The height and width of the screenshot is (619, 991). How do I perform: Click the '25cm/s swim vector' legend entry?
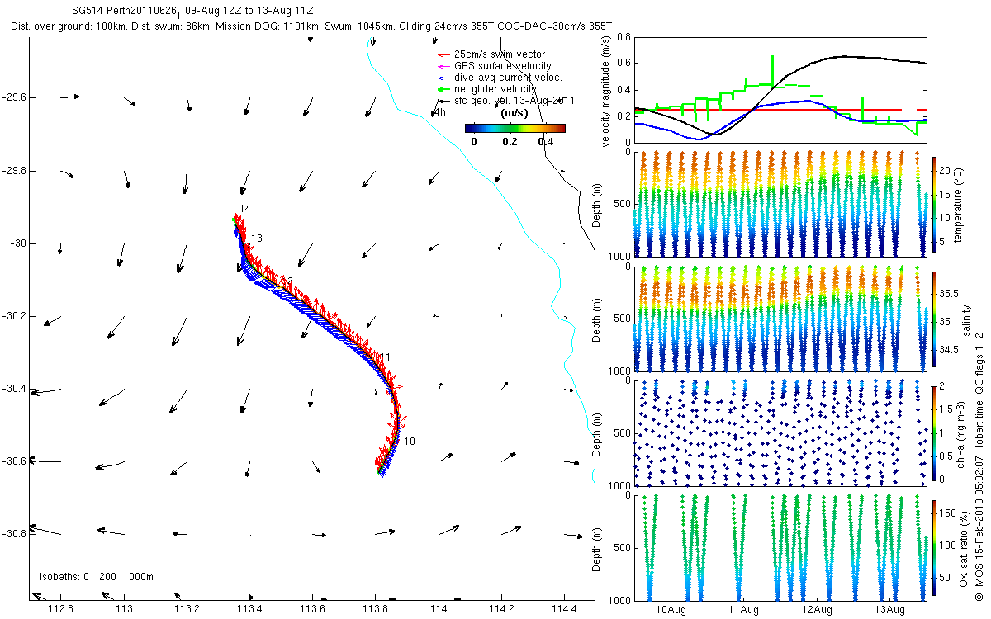coord(500,54)
